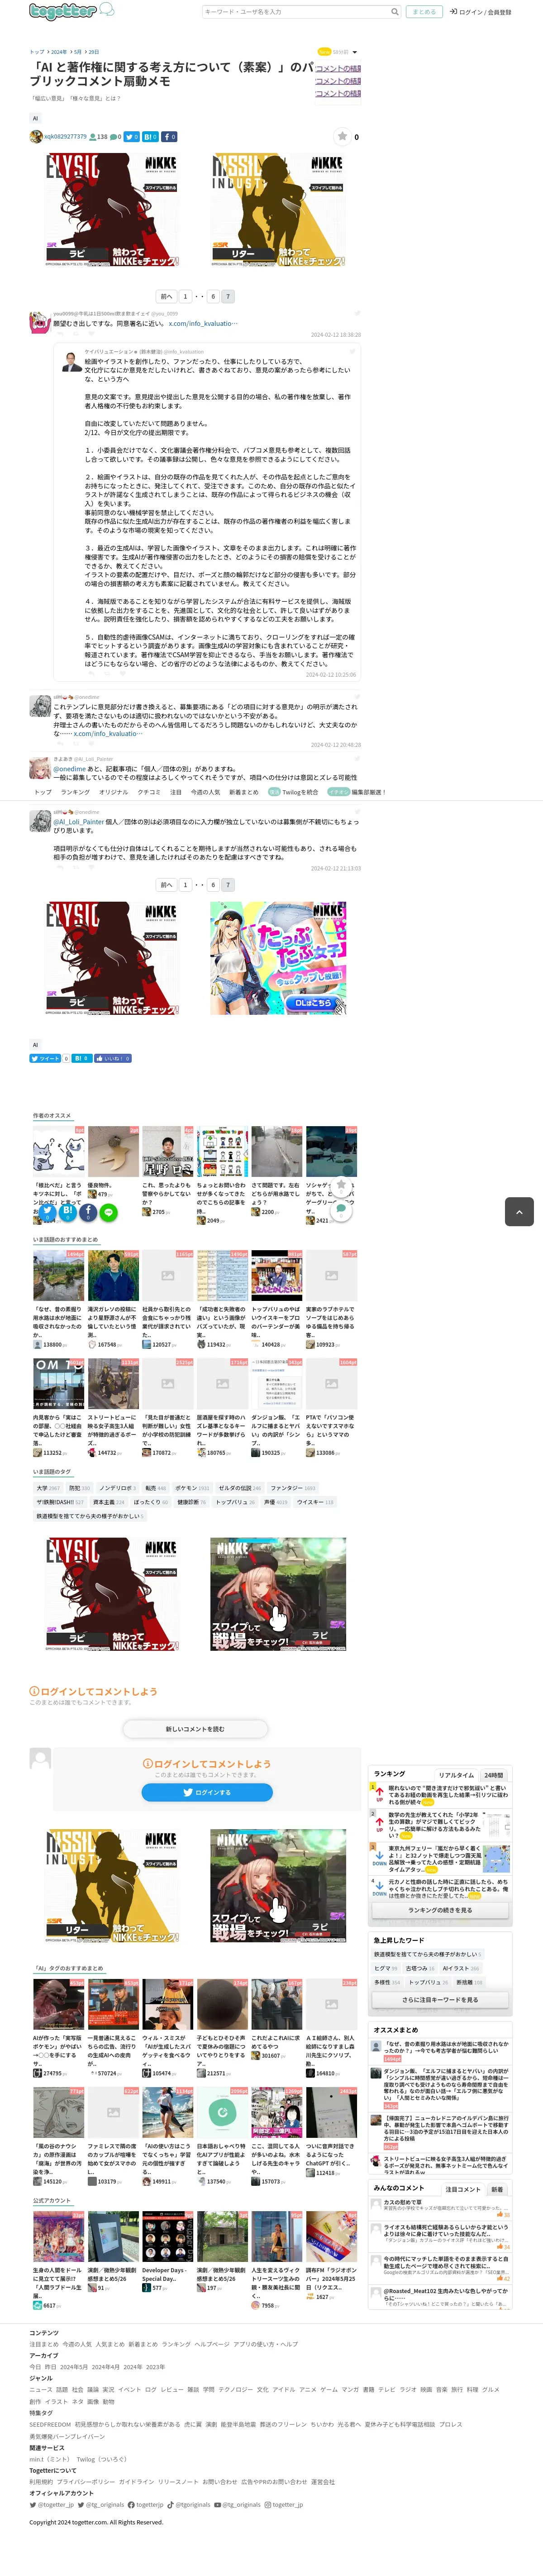Viewport: 543px width, 2576px height.
Task: Click the floating round Facebook share icon
Action: [x=88, y=1212]
